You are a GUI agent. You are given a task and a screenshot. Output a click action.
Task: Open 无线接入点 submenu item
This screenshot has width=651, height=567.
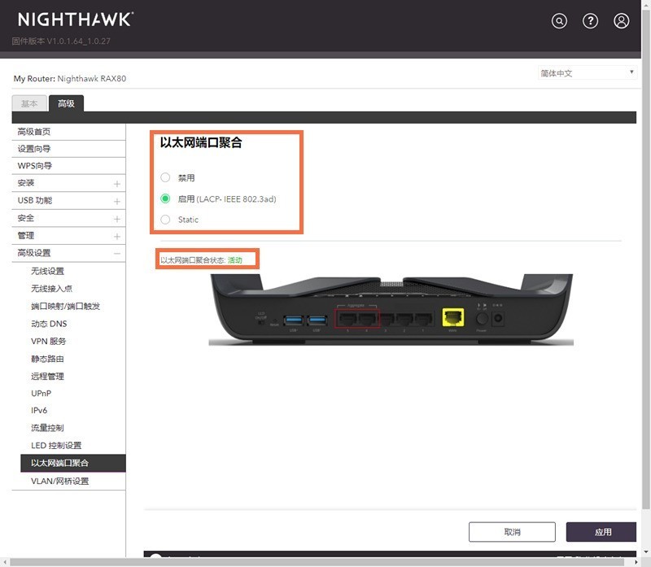[x=51, y=289]
